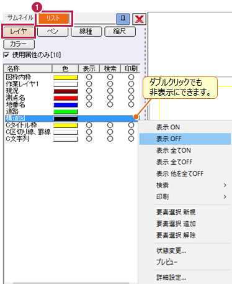Screen dimensions: 232x284
Task: Click white swatch of 作業レイヤ1
Action: 66,85
